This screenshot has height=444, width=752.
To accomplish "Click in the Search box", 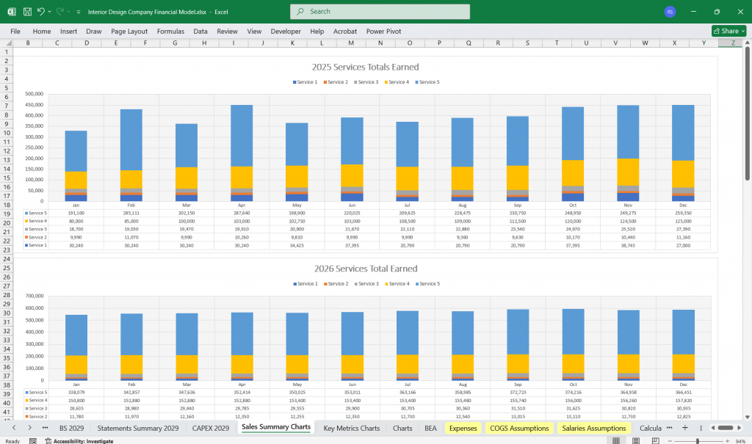I will tap(380, 12).
